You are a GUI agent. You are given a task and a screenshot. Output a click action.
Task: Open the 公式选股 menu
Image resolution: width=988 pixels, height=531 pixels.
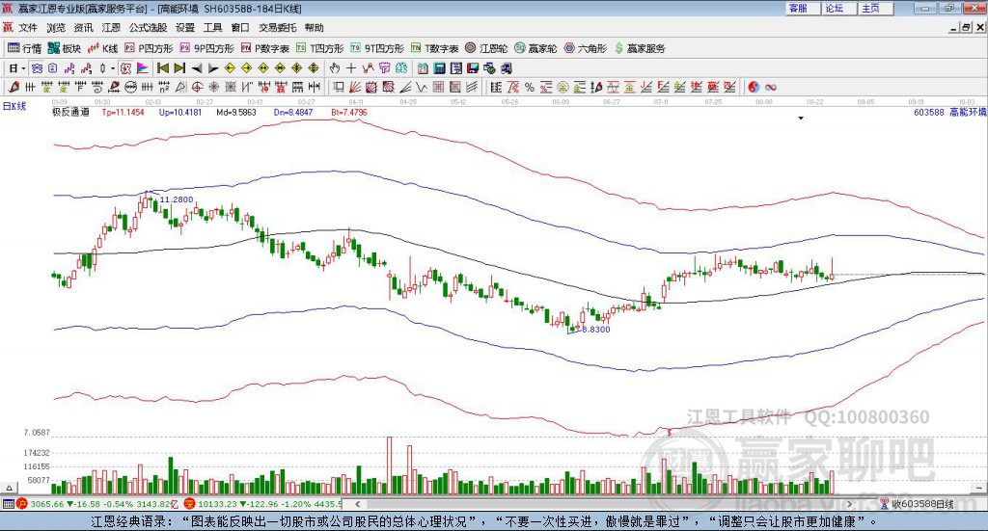[148, 28]
